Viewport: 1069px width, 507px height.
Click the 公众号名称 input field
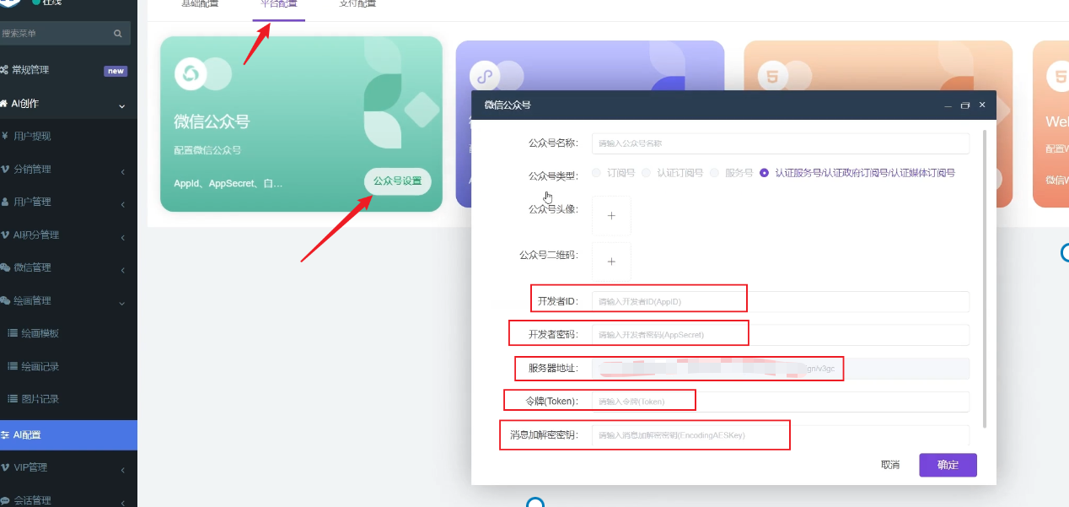pyautogui.click(x=781, y=143)
